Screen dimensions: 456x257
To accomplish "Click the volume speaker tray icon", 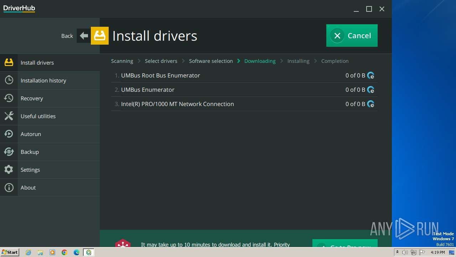I will [405, 252].
